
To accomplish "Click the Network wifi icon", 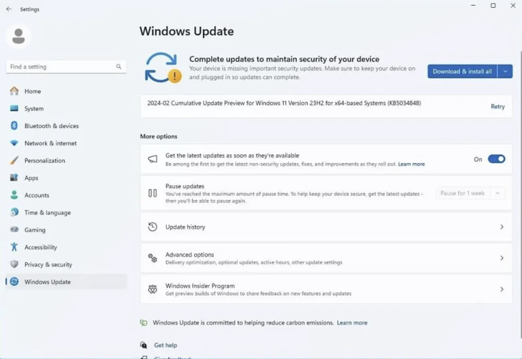I will (14, 143).
